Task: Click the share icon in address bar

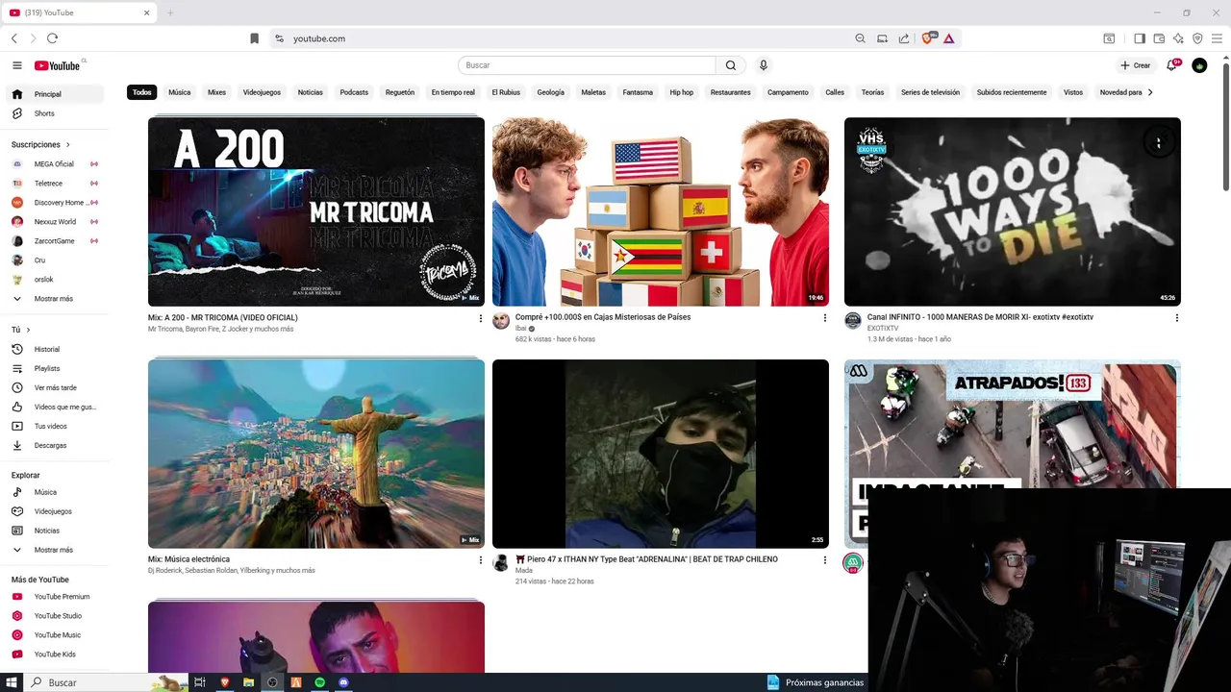Action: pos(904,38)
